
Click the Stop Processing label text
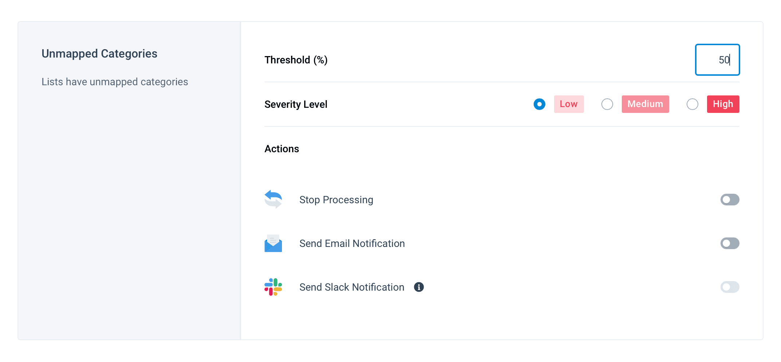pyautogui.click(x=336, y=200)
